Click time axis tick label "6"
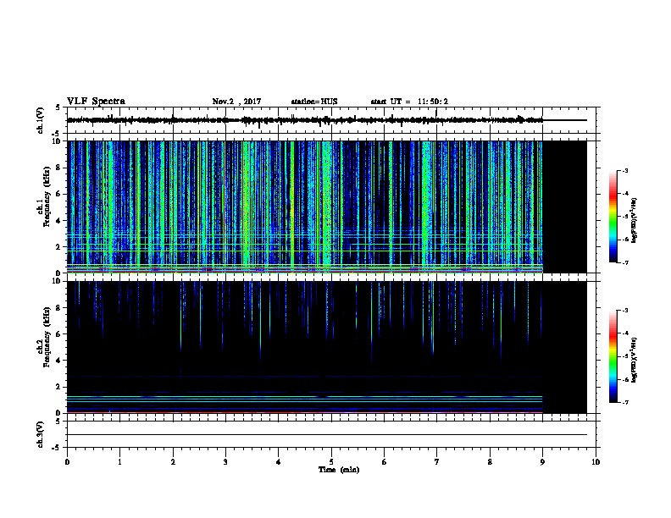 [385, 462]
